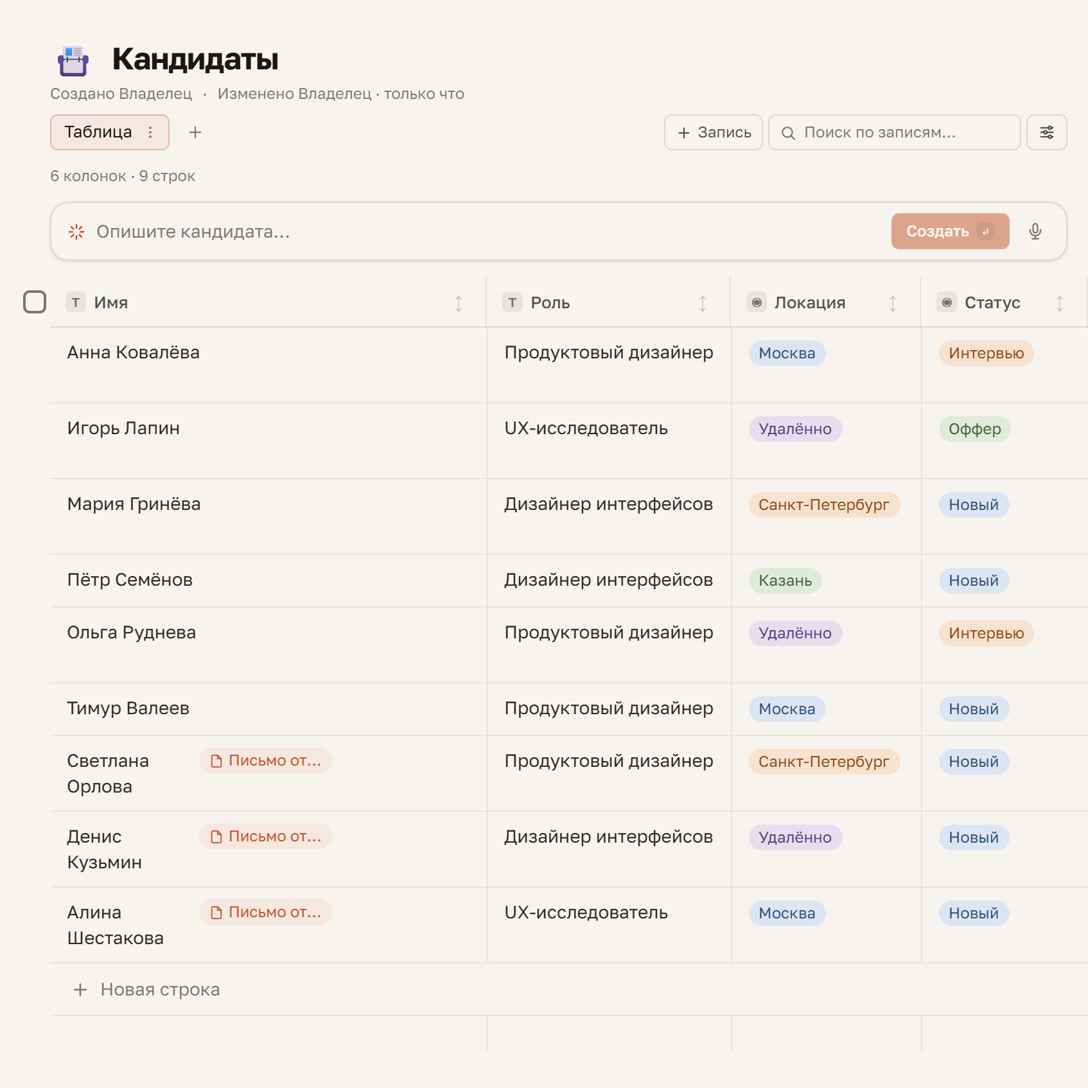Click Удалённо tag in Денис Кузьмин row
This screenshot has width=1088, height=1088.
click(x=795, y=838)
